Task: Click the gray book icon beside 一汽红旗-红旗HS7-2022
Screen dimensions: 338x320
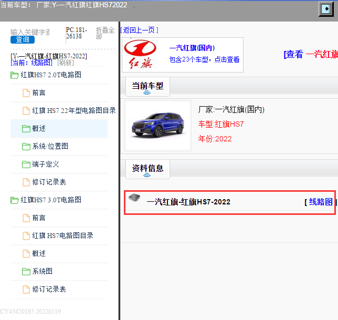Action: pyautogui.click(x=134, y=198)
